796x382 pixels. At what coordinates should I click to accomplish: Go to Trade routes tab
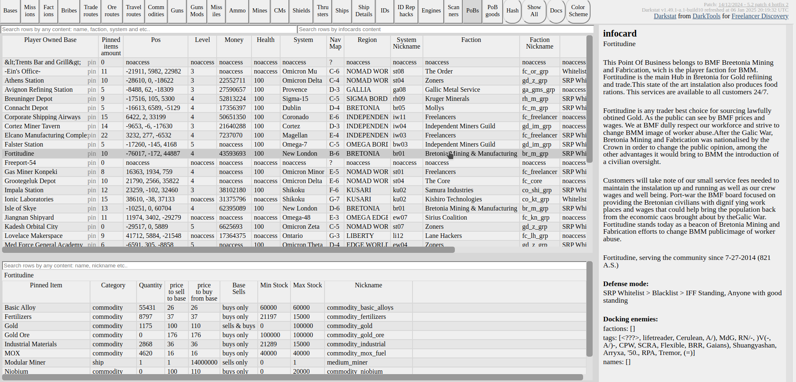tap(91, 11)
